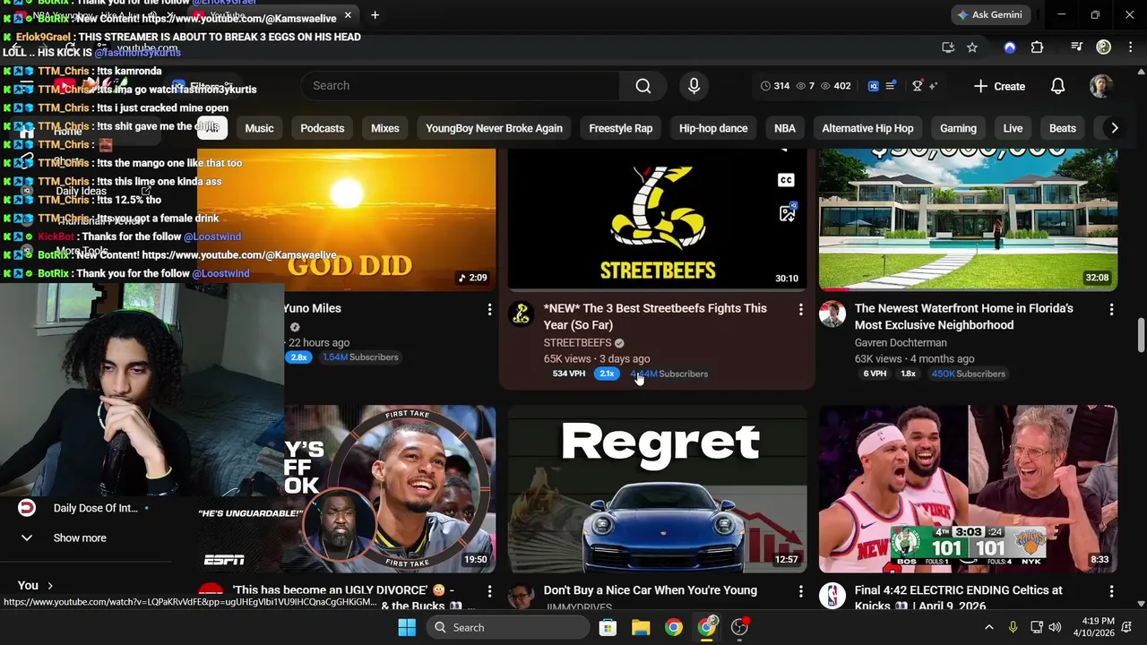Select the Gaming category chip

tap(958, 128)
